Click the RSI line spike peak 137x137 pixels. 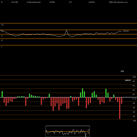point(67,30)
